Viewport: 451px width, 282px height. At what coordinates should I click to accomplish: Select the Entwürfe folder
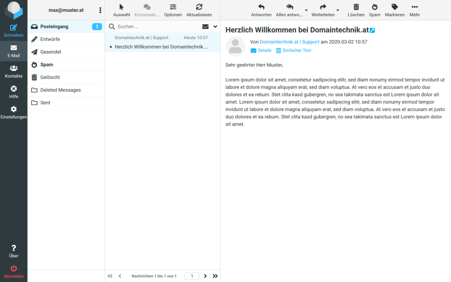coord(50,39)
